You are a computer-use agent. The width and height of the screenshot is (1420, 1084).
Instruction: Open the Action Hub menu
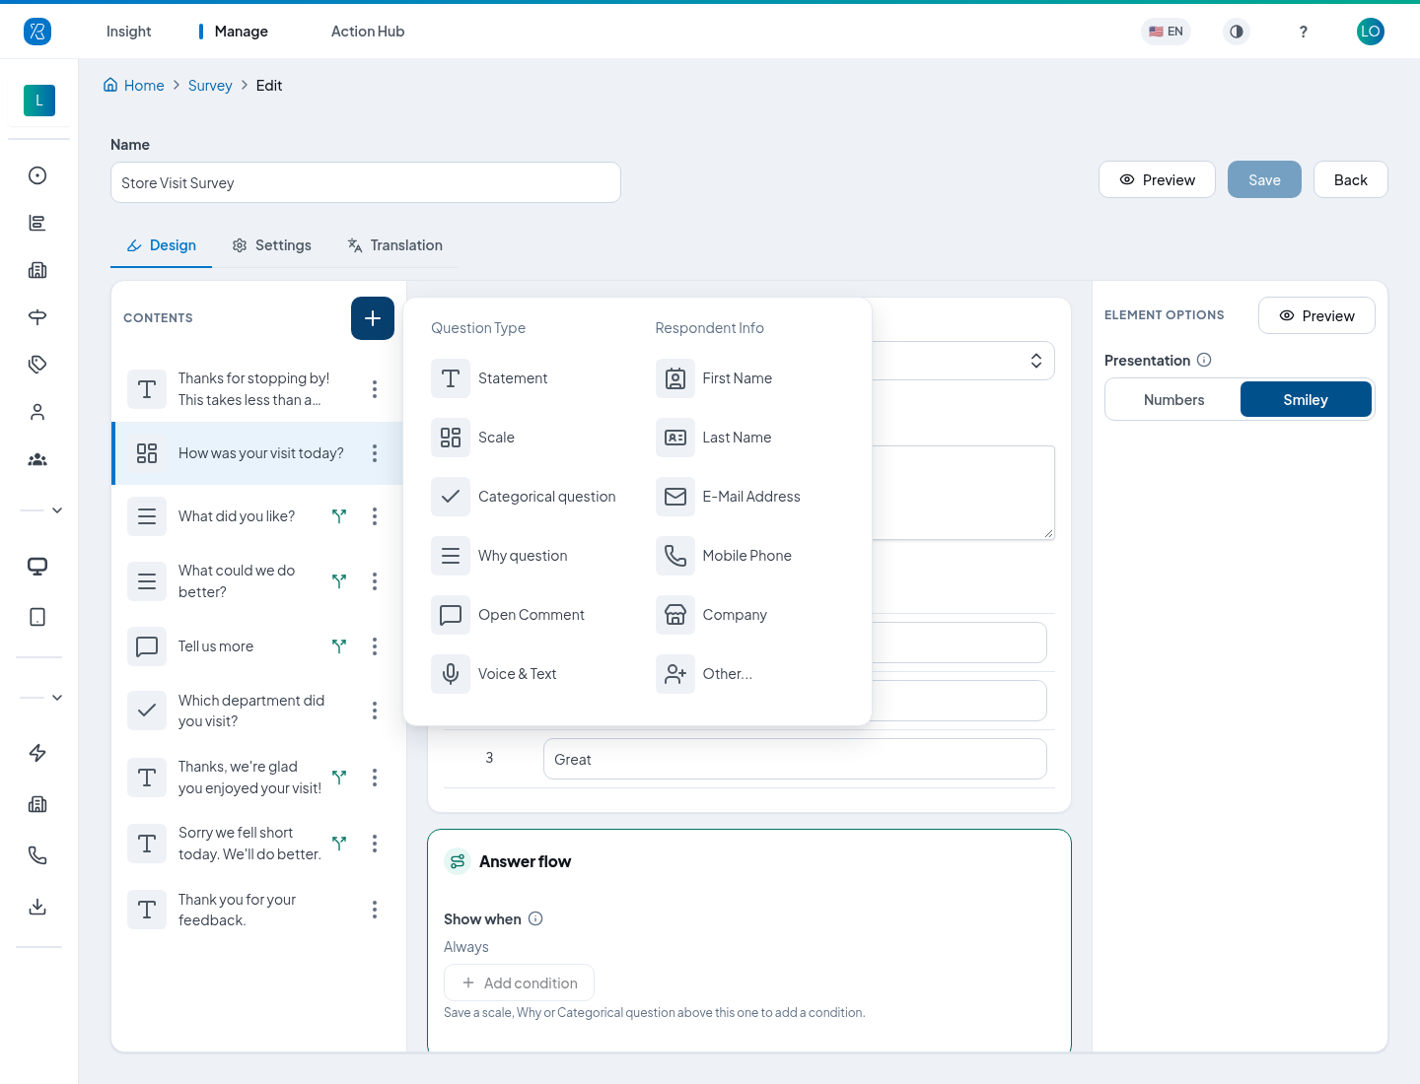tap(368, 32)
